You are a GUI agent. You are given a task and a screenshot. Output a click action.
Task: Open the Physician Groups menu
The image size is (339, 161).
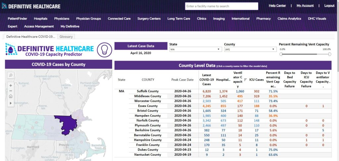click(x=89, y=18)
